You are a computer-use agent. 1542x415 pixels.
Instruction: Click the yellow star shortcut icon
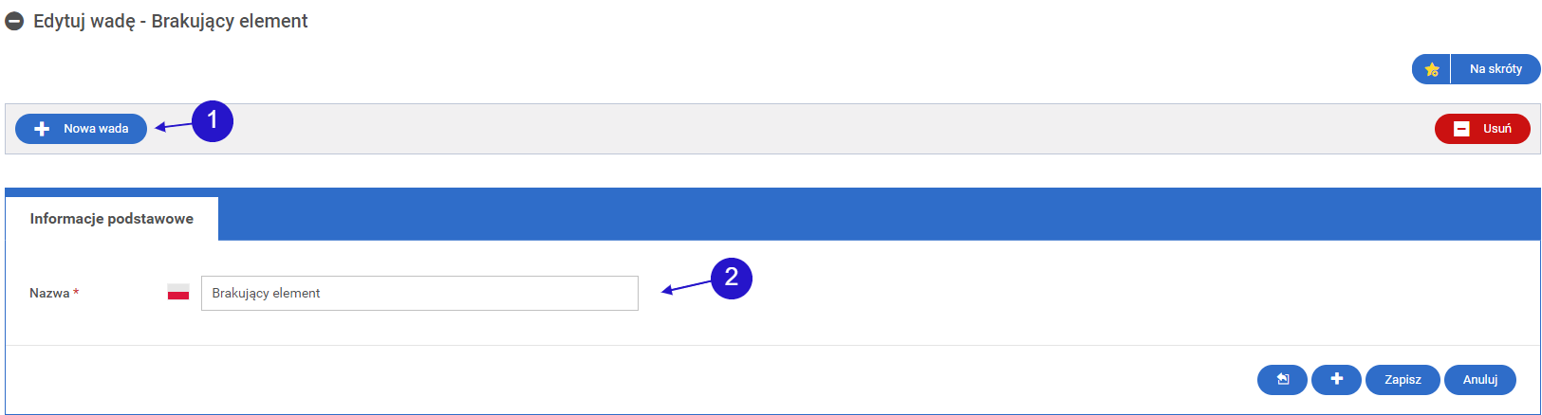click(1432, 69)
